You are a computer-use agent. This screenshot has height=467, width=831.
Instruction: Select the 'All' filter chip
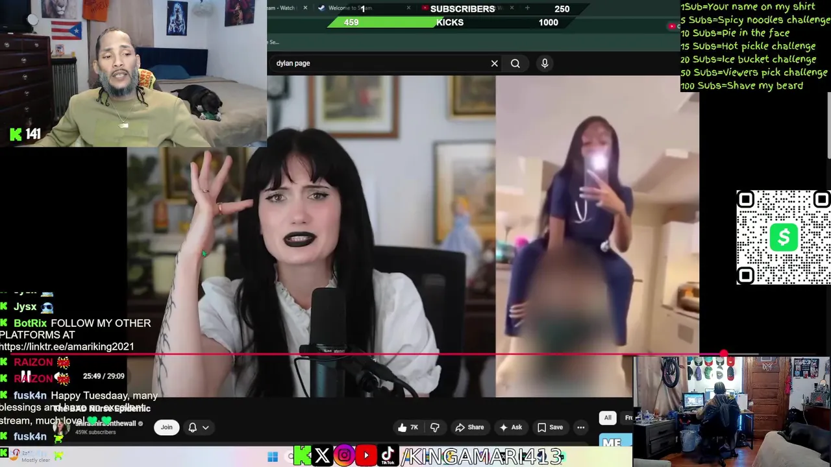pyautogui.click(x=608, y=418)
